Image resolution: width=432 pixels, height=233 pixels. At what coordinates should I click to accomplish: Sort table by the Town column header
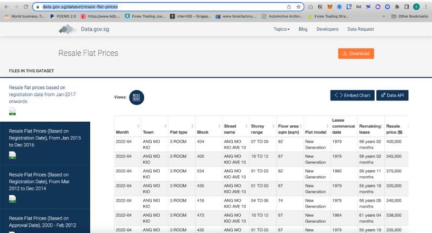tap(148, 132)
